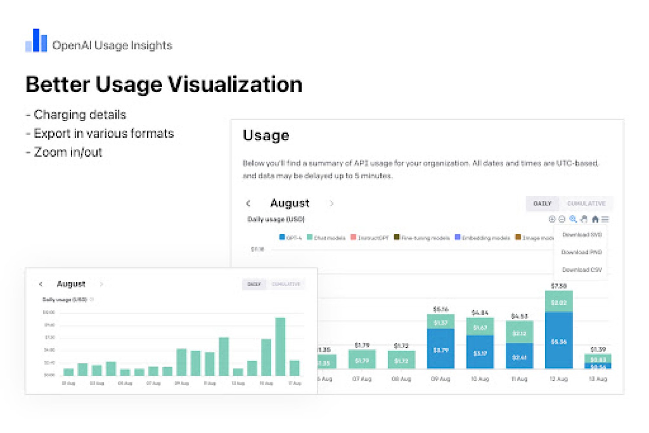649x433 pixels.
Task: Click the zoom out icon above large chart
Action: point(562,219)
